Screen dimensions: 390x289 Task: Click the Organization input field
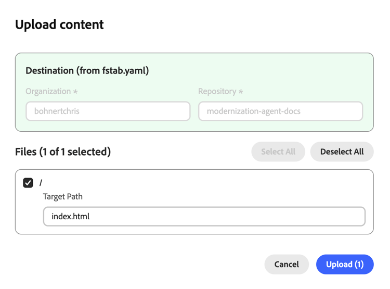click(x=108, y=111)
